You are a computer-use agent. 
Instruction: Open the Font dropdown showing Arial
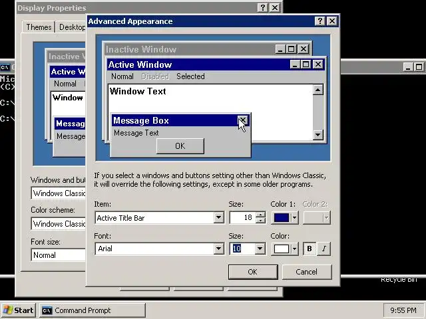tap(219, 249)
